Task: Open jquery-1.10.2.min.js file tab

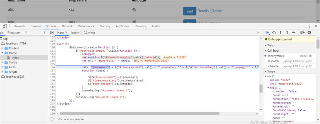Action: (83, 32)
